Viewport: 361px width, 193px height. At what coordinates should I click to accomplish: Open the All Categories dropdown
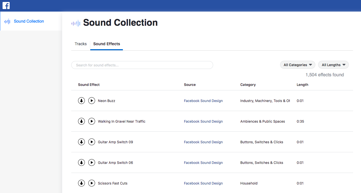click(298, 65)
